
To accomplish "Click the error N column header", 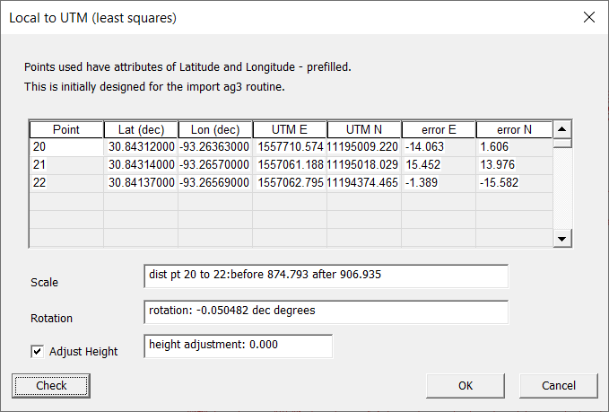I will [513, 129].
